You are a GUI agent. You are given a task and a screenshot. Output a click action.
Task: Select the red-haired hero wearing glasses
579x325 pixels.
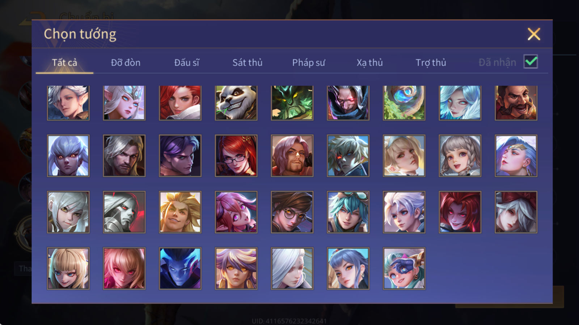(236, 156)
